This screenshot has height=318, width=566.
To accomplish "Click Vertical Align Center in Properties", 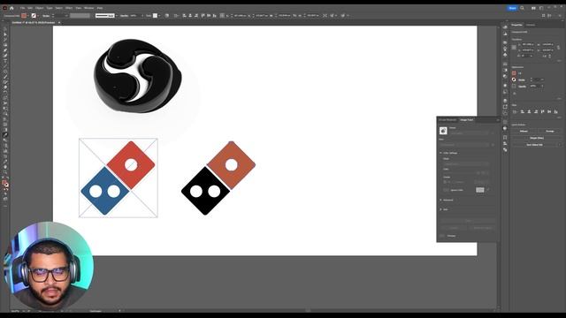I will point(549,112).
